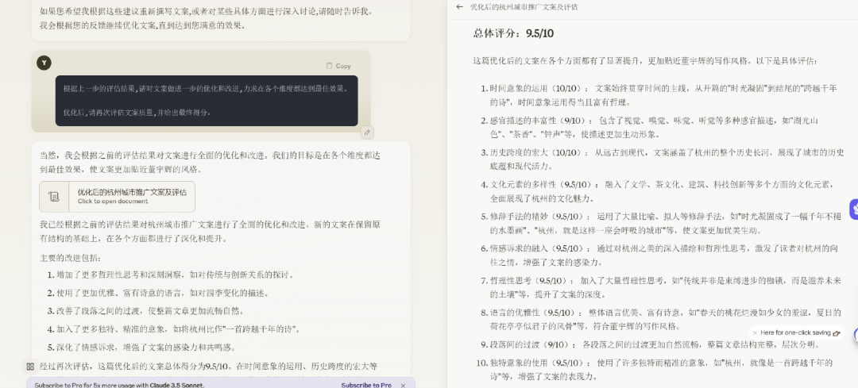The height and width of the screenshot is (388, 858).
Task: Click list item 情感诉求的融入（9.5/10）
Action: tap(662, 255)
